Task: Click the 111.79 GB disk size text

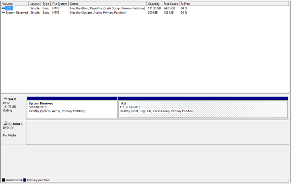Action: click(9, 106)
